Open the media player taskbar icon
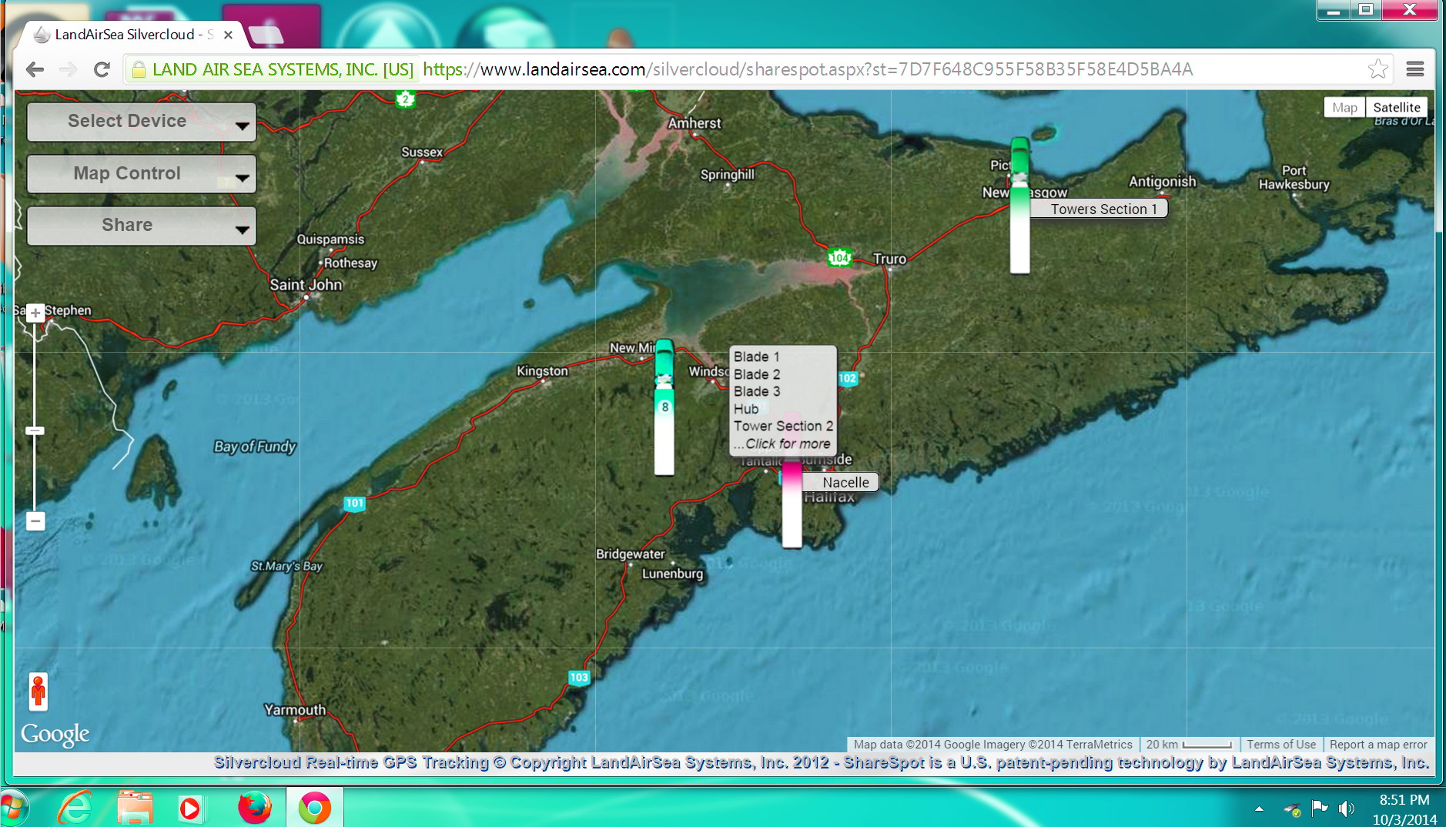The height and width of the screenshot is (827, 1446). coord(190,809)
